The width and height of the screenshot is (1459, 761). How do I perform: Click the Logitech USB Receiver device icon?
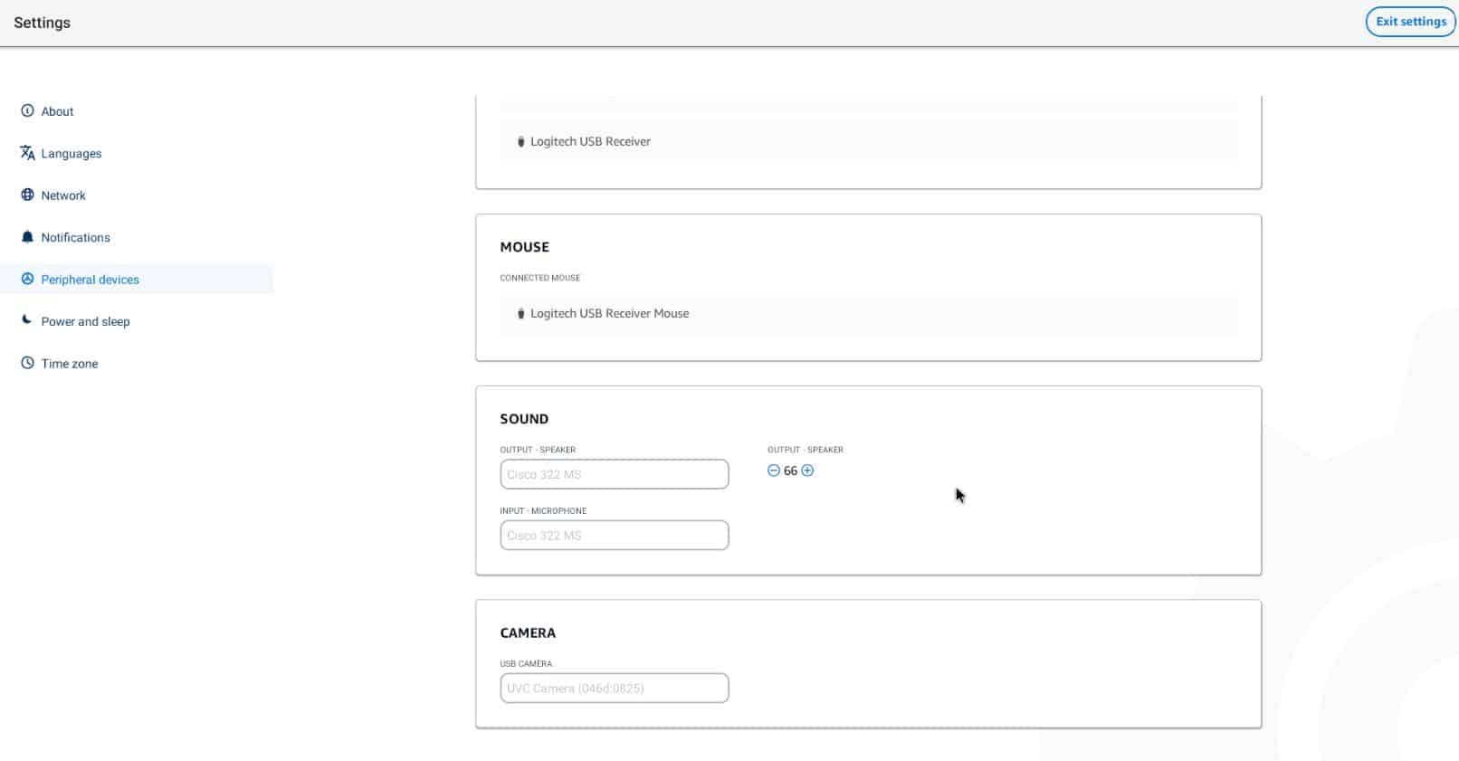[x=520, y=141]
